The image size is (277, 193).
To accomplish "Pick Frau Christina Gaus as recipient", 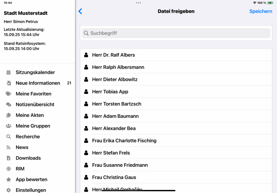I will [x=114, y=177].
